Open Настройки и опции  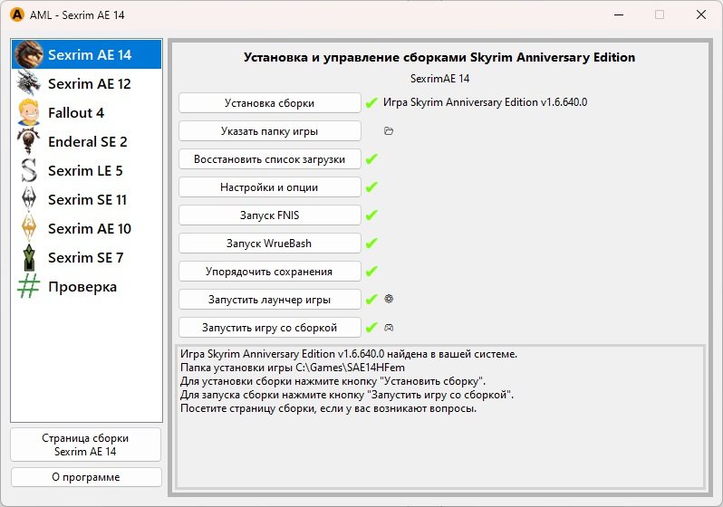269,187
